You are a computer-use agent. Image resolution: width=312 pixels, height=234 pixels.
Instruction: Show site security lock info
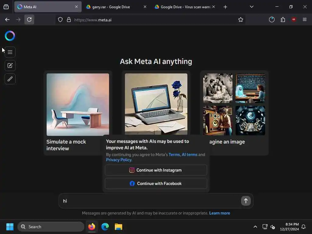(69, 19)
